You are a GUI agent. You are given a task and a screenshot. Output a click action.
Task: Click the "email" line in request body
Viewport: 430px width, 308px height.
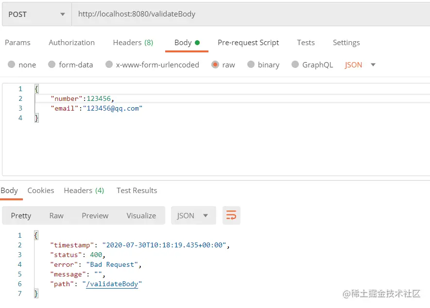[97, 109]
